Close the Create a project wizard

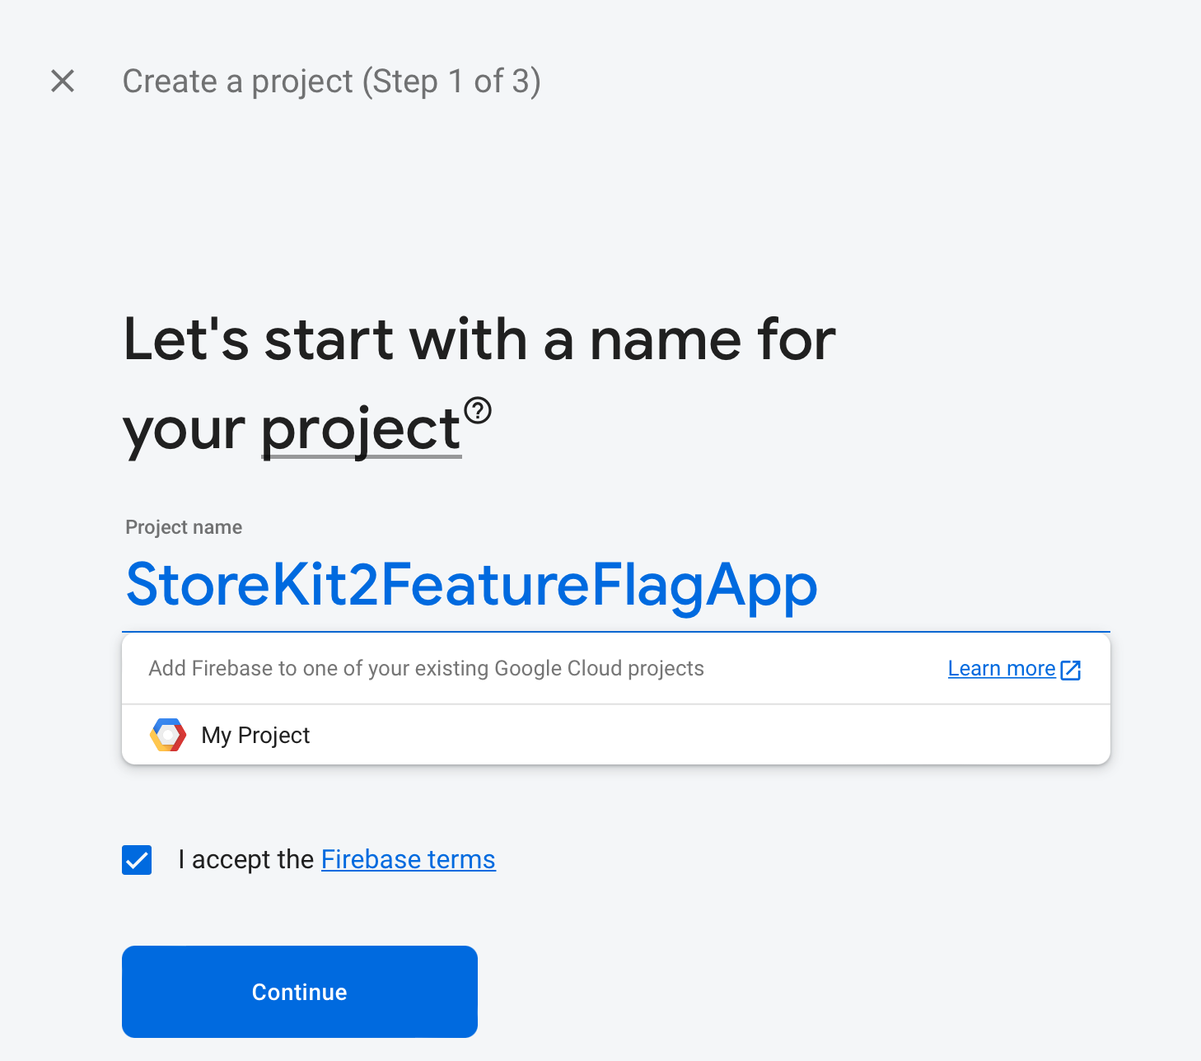[x=63, y=81]
